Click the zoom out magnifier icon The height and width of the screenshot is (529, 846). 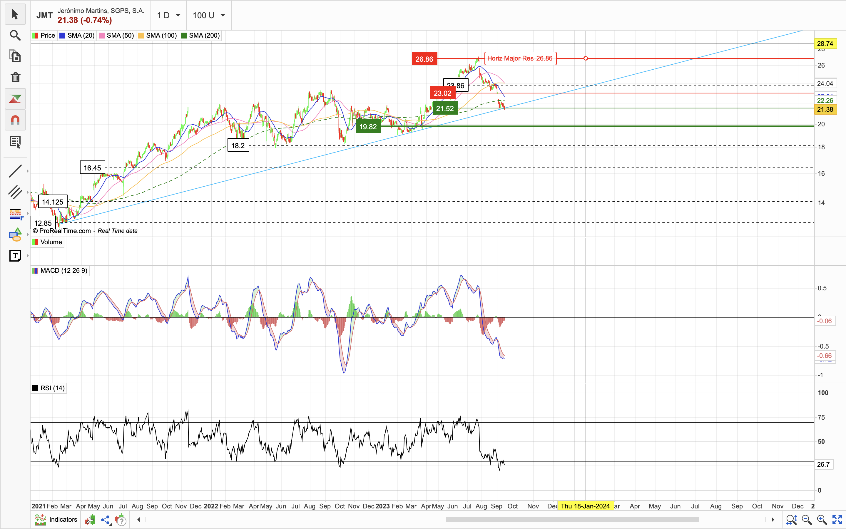pos(807,520)
